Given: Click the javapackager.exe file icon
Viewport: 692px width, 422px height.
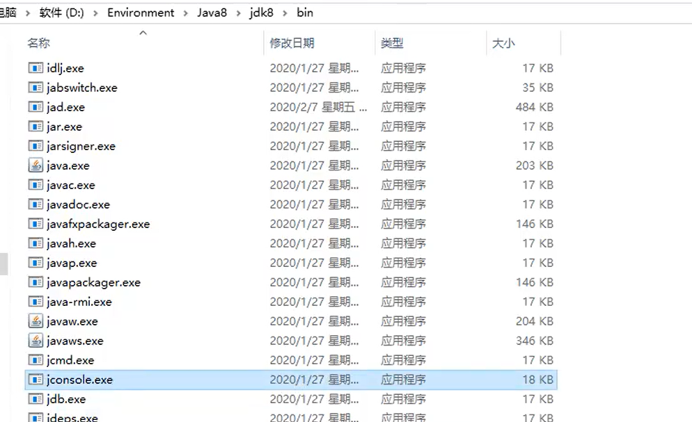Looking at the screenshot, I should [36, 282].
